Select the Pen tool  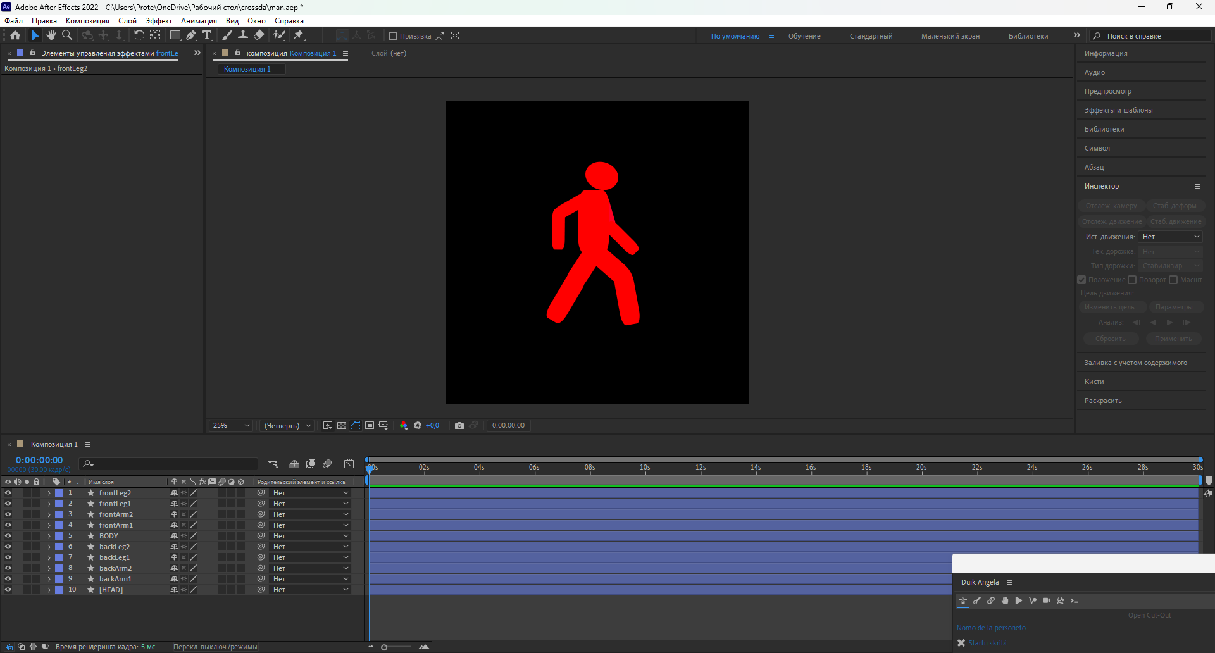coord(191,35)
